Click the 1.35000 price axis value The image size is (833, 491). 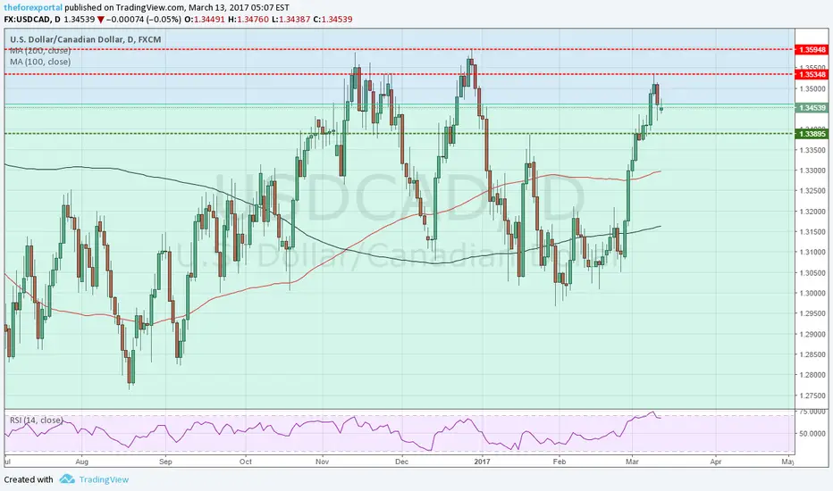pyautogui.click(x=813, y=88)
